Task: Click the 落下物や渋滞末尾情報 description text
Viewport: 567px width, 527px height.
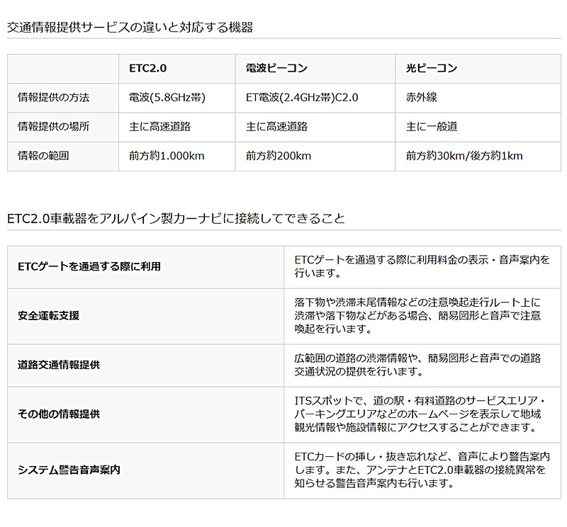Action: (417, 315)
